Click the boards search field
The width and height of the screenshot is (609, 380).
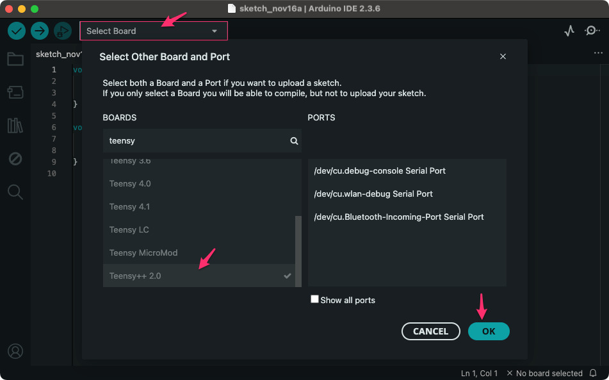pyautogui.click(x=195, y=140)
